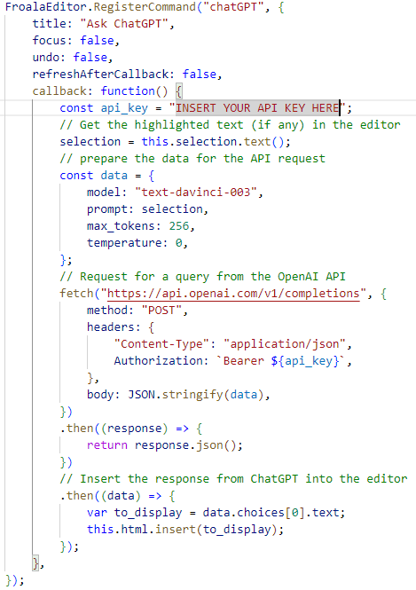Click the "headers: {" line
The width and height of the screenshot is (416, 590).
pos(121,327)
